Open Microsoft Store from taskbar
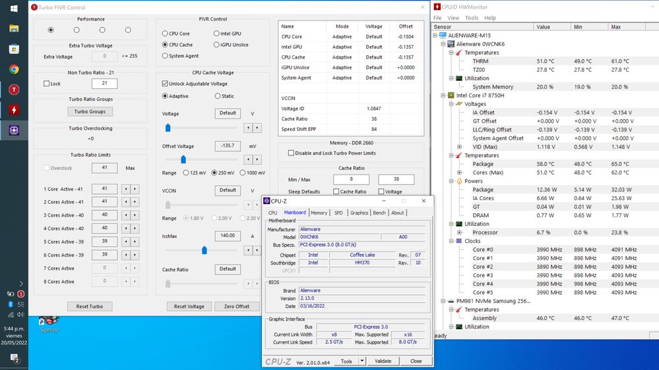 tap(14, 49)
